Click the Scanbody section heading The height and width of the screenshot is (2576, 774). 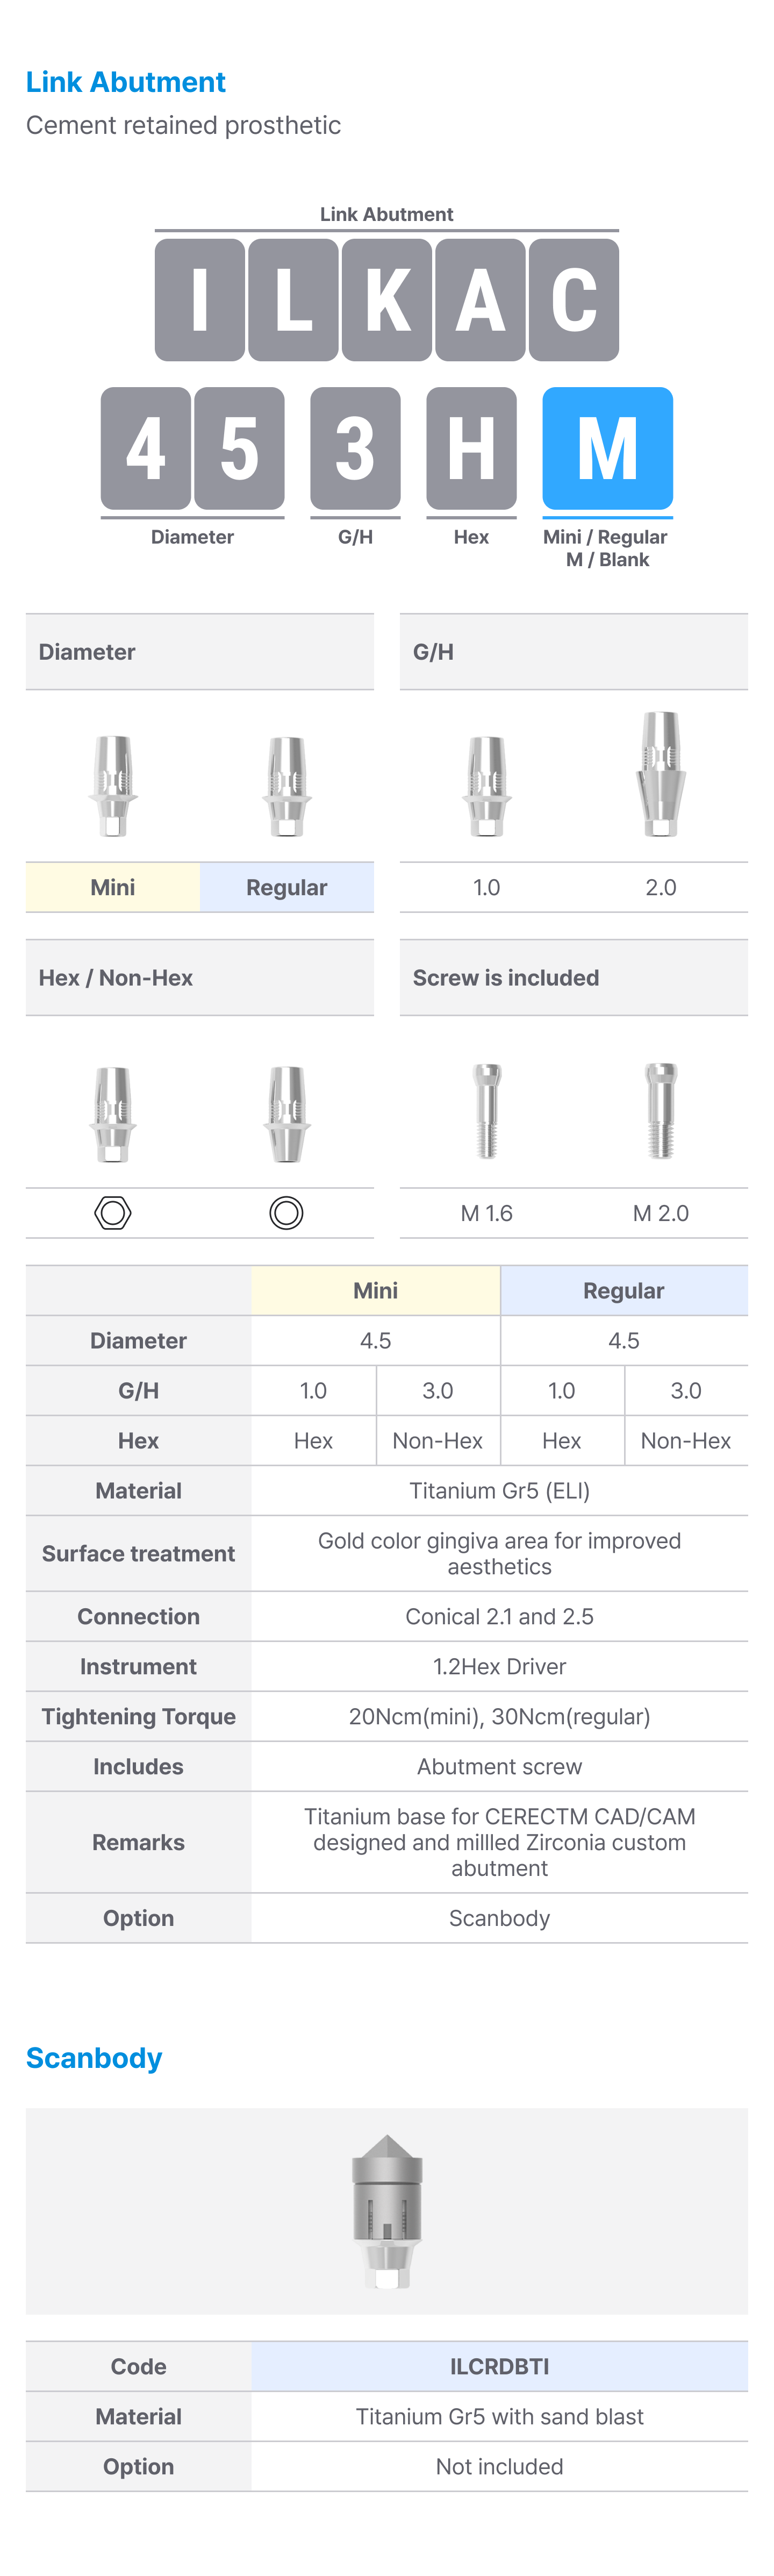94,2058
